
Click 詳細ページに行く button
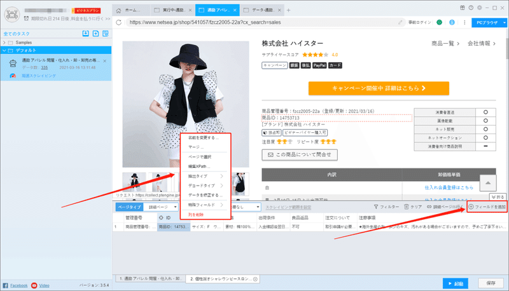tap(445, 206)
